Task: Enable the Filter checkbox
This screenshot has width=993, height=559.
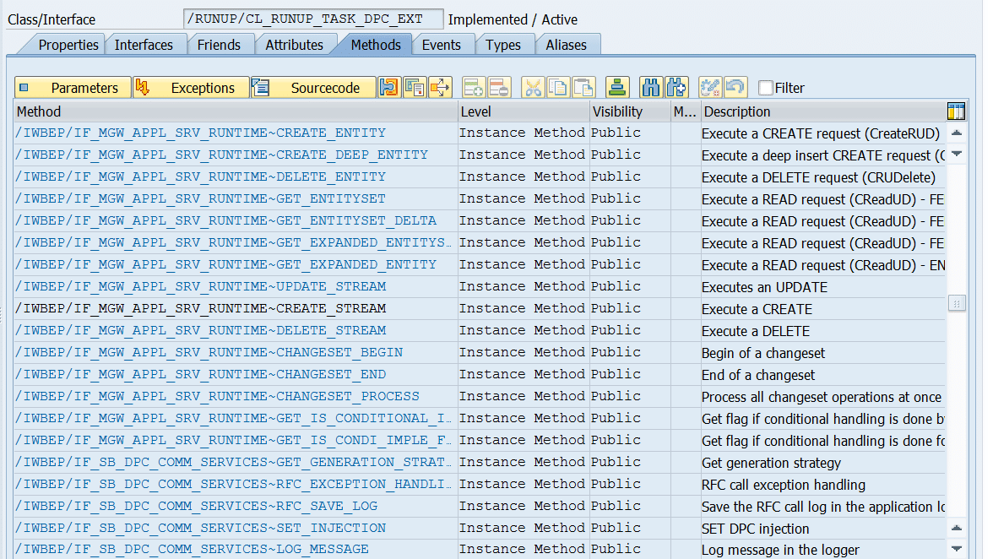Action: 766,88
